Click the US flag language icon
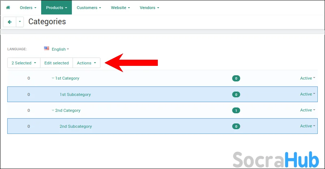Image resolution: width=325 pixels, height=169 pixels. click(47, 48)
